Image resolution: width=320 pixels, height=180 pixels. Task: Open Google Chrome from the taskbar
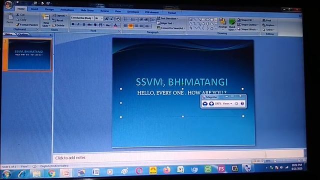52,173
